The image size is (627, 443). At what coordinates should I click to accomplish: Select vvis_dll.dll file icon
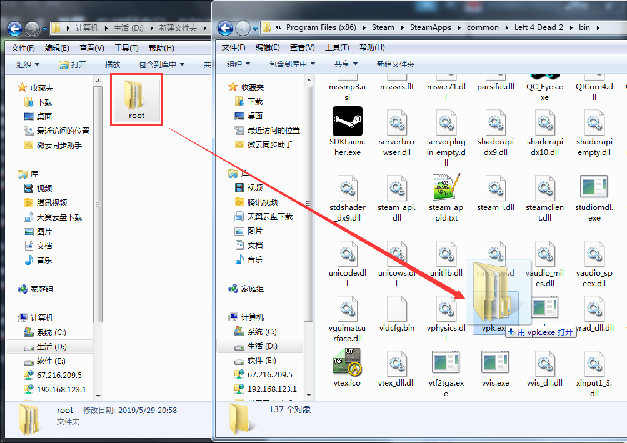[x=544, y=363]
